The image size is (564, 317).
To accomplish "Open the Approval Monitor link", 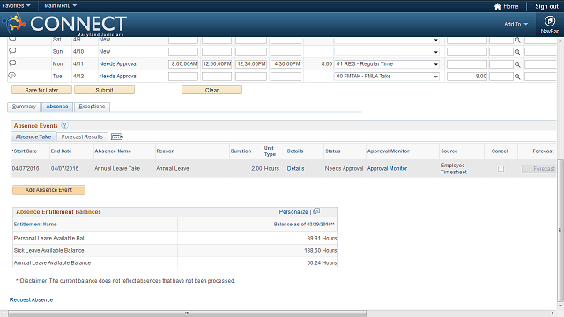I will 387,168.
